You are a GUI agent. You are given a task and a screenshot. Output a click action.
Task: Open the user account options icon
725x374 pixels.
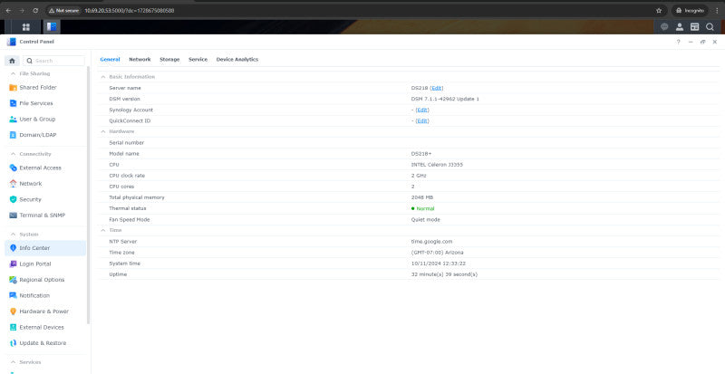click(x=680, y=27)
